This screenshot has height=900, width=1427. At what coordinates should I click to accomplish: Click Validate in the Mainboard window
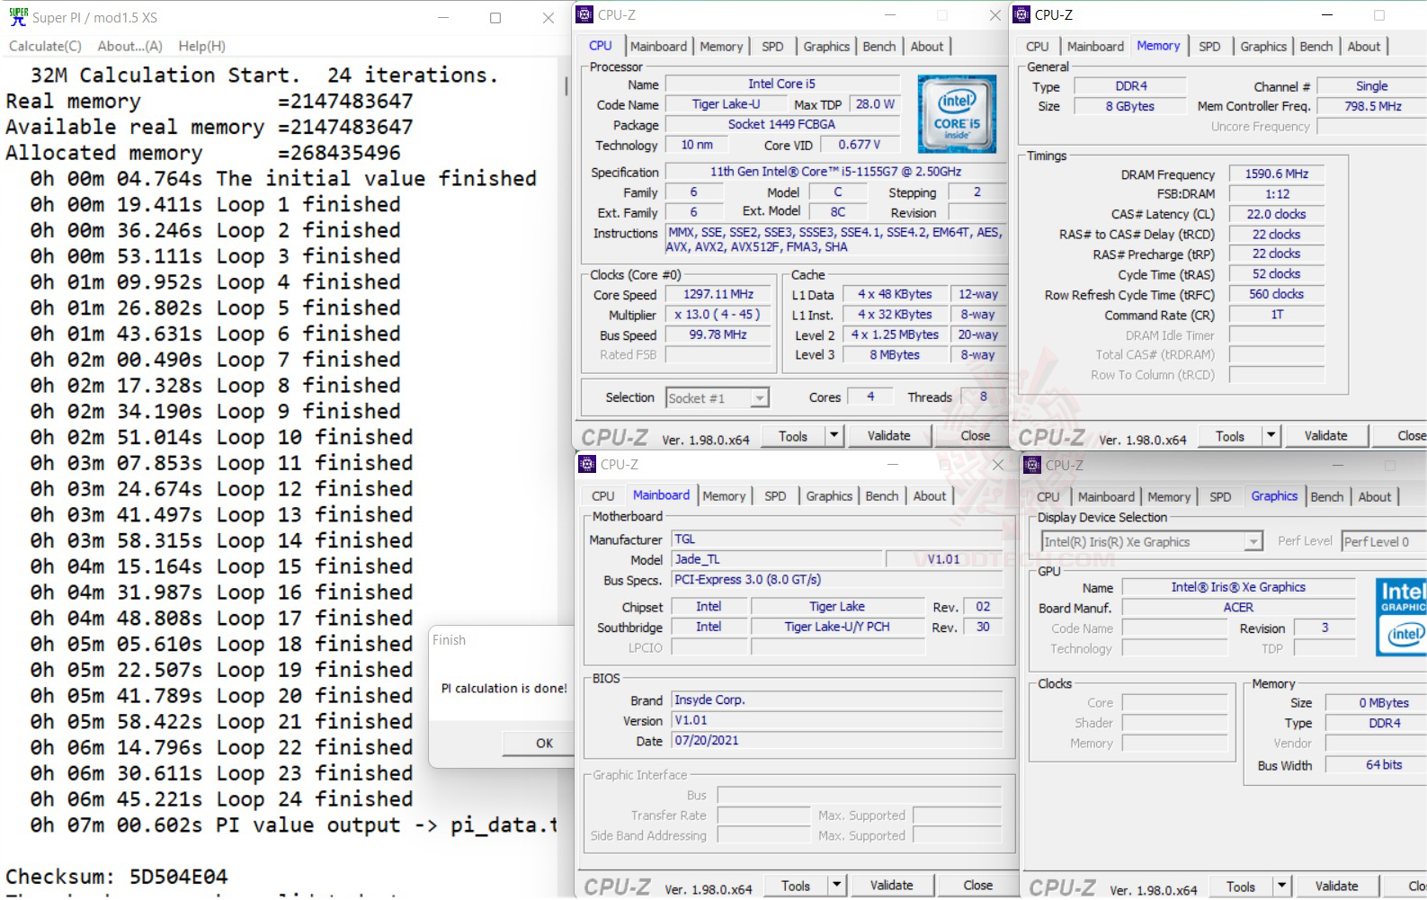(890, 886)
